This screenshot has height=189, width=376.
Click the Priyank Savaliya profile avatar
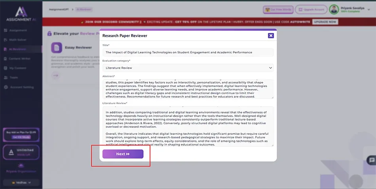coord(334,9)
